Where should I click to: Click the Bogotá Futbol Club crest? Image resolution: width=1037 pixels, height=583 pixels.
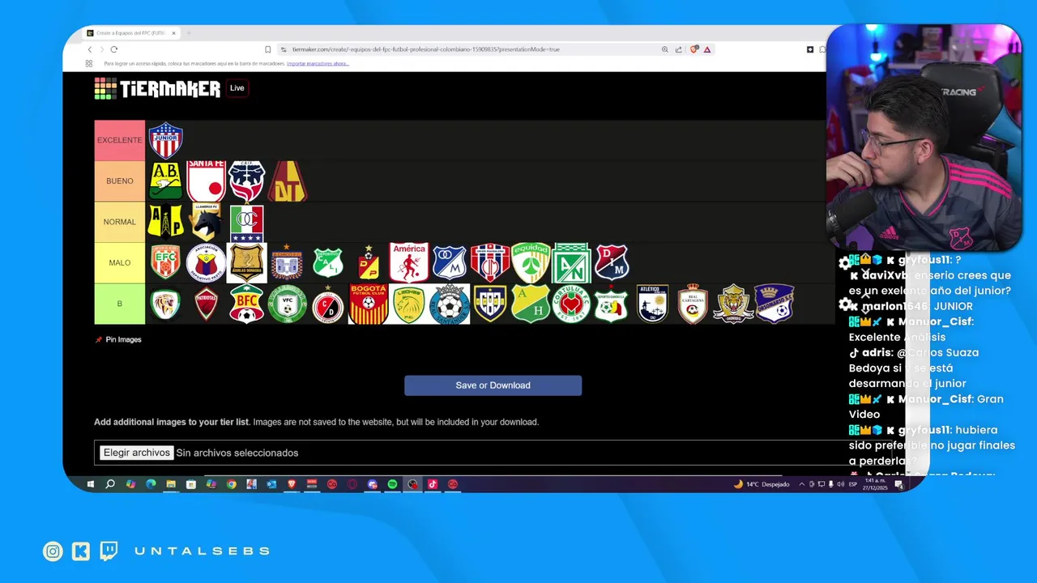click(369, 304)
